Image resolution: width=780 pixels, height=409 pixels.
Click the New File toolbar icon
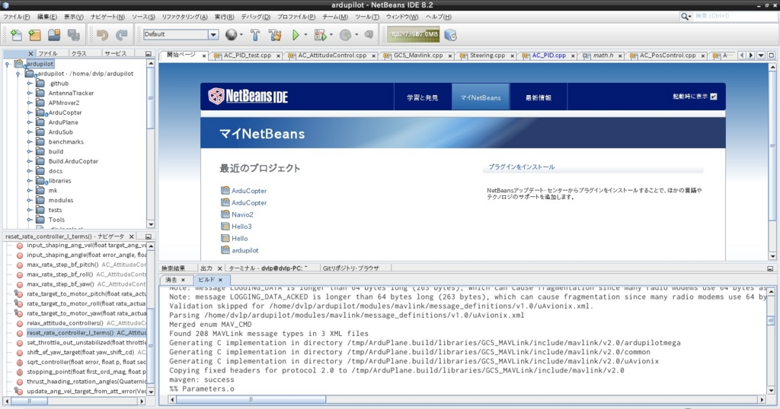[x=16, y=35]
